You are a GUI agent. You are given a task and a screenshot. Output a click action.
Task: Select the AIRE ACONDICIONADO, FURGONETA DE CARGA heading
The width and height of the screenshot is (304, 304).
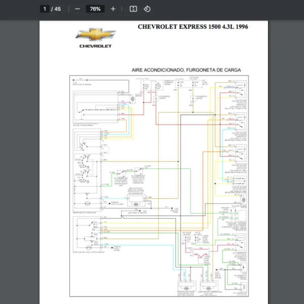(186, 70)
